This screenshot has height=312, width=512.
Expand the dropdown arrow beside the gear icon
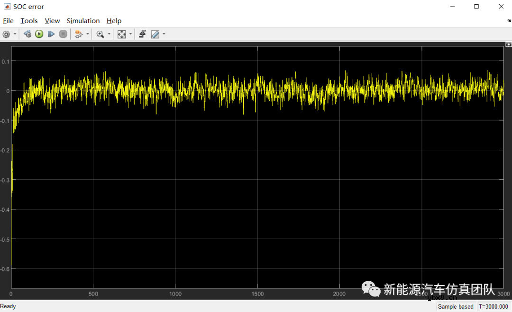click(x=15, y=34)
